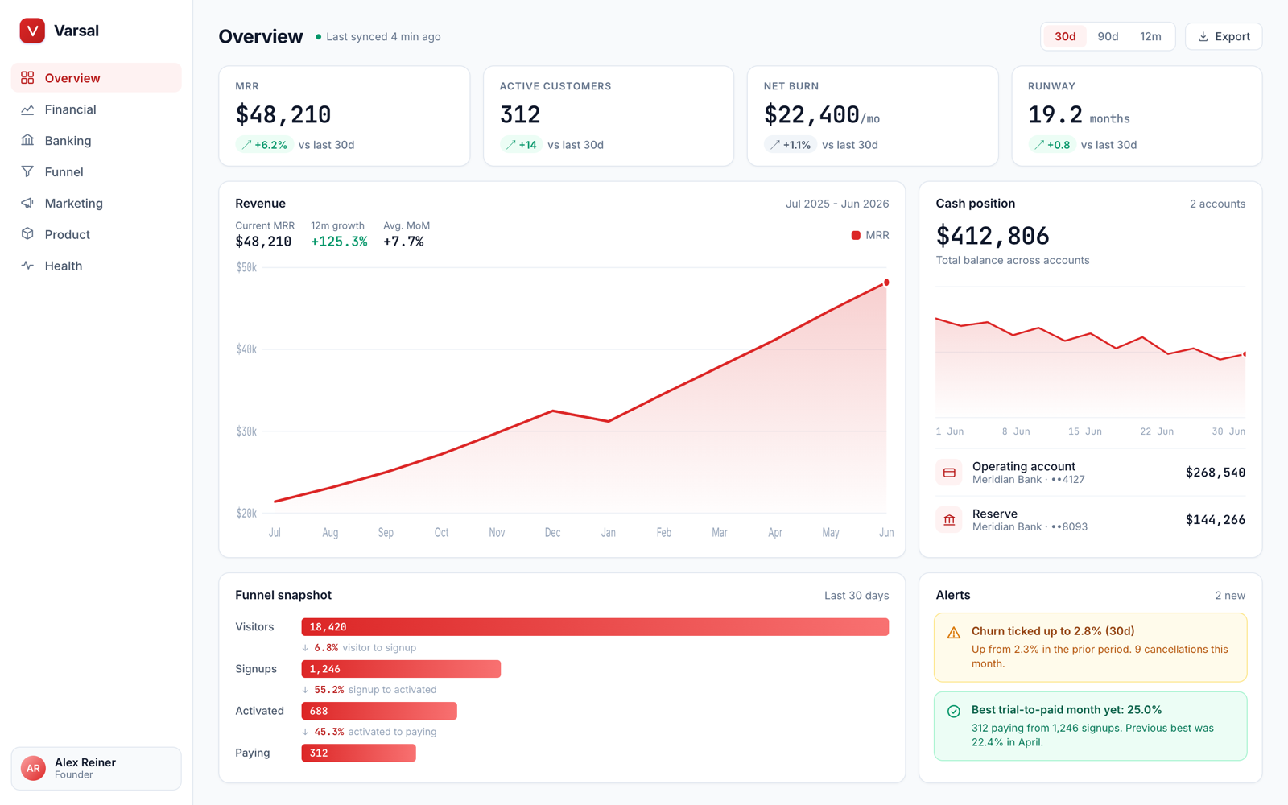
Task: Open the Marketing section
Action: tap(97, 203)
